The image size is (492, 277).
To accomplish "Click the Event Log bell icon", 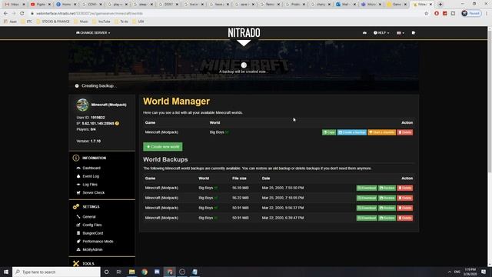I will tap(78, 176).
